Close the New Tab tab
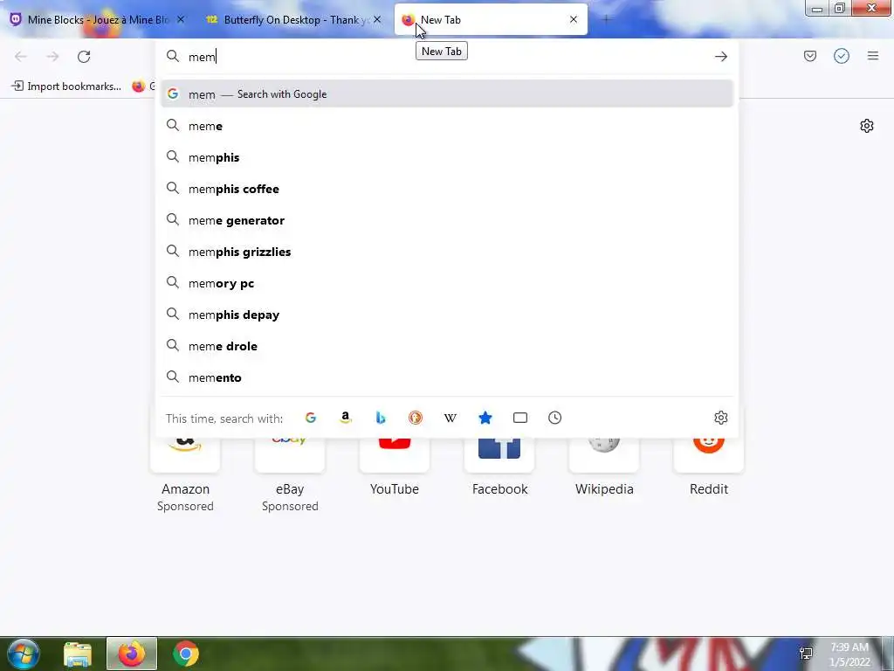Screen dimensions: 894x671 (x=574, y=19)
